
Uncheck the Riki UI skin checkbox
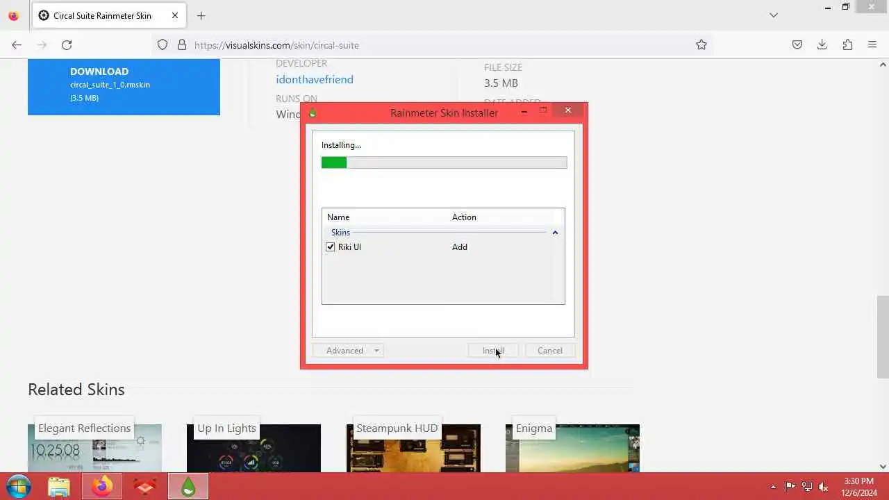click(x=331, y=247)
